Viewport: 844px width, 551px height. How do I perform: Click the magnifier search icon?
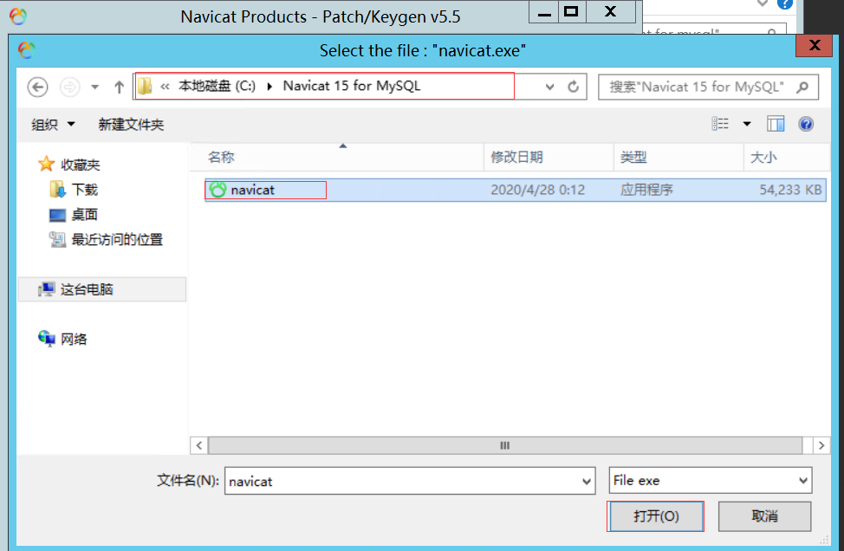coord(802,87)
